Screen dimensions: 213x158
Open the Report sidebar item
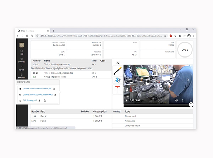coord(22,68)
